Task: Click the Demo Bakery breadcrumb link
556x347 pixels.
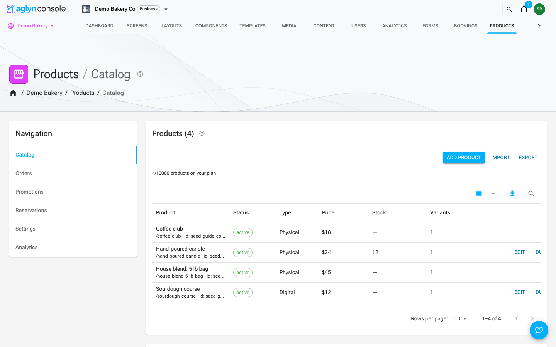Action: (44, 93)
